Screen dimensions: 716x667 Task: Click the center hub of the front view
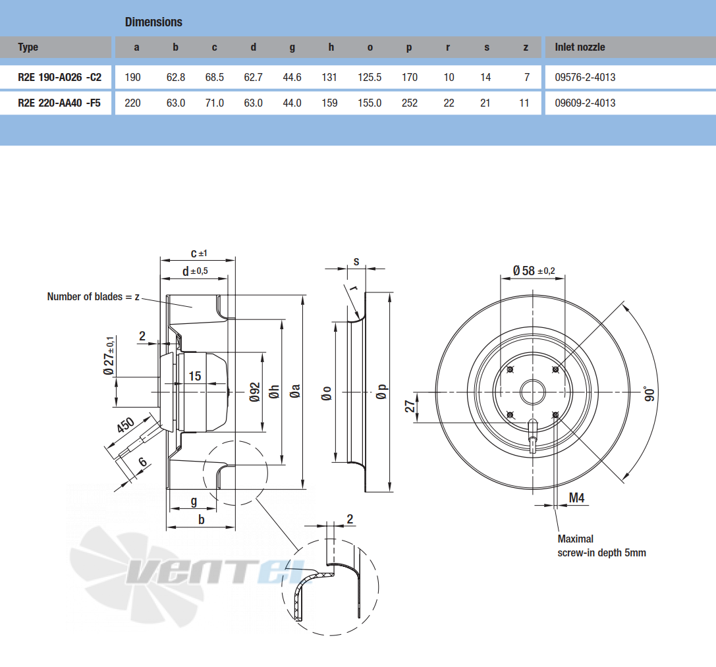click(x=533, y=392)
